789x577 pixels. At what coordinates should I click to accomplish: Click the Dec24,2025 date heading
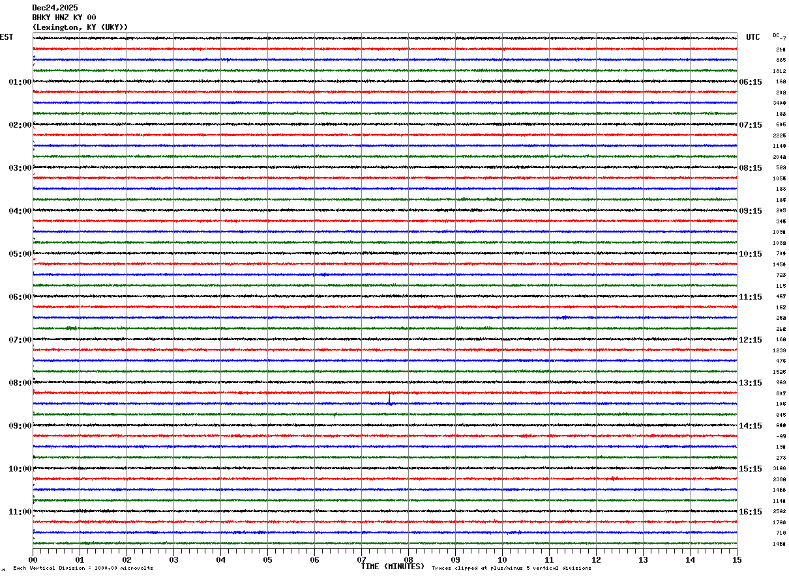(55, 8)
